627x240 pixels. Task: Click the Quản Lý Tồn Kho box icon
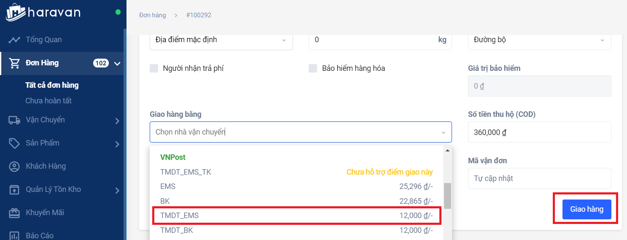pyautogui.click(x=14, y=190)
